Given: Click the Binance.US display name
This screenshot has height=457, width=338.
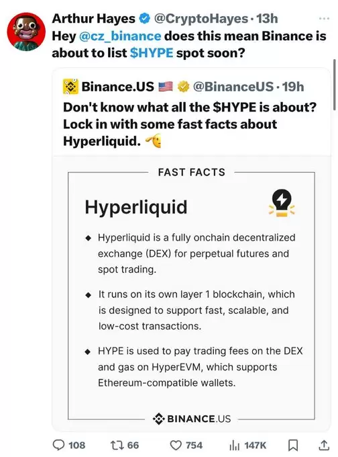Looking at the screenshot, I should [x=118, y=87].
